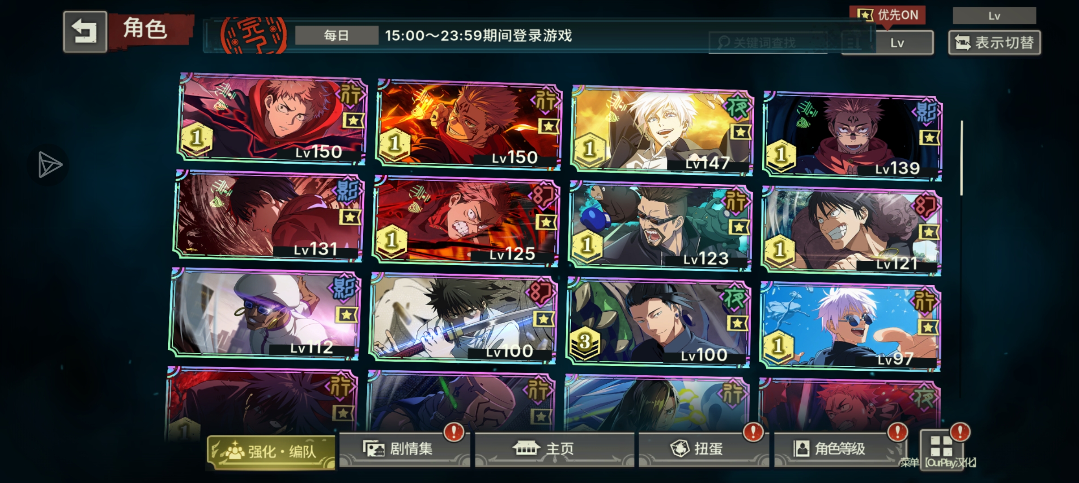Select the Lv123 sunglasses character card
The width and height of the screenshot is (1079, 483).
click(x=660, y=226)
